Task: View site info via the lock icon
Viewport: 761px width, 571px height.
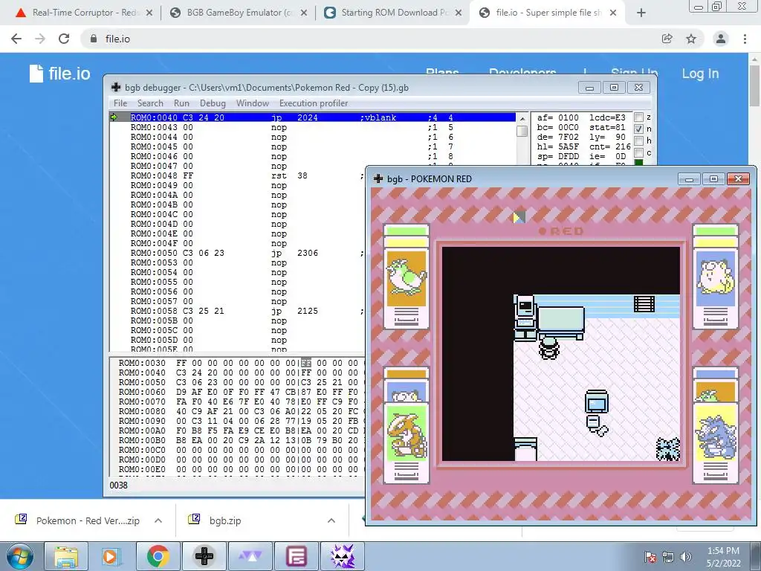Action: 93,39
